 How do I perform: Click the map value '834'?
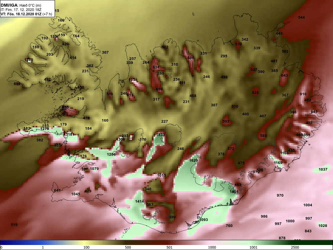(x=156, y=67)
